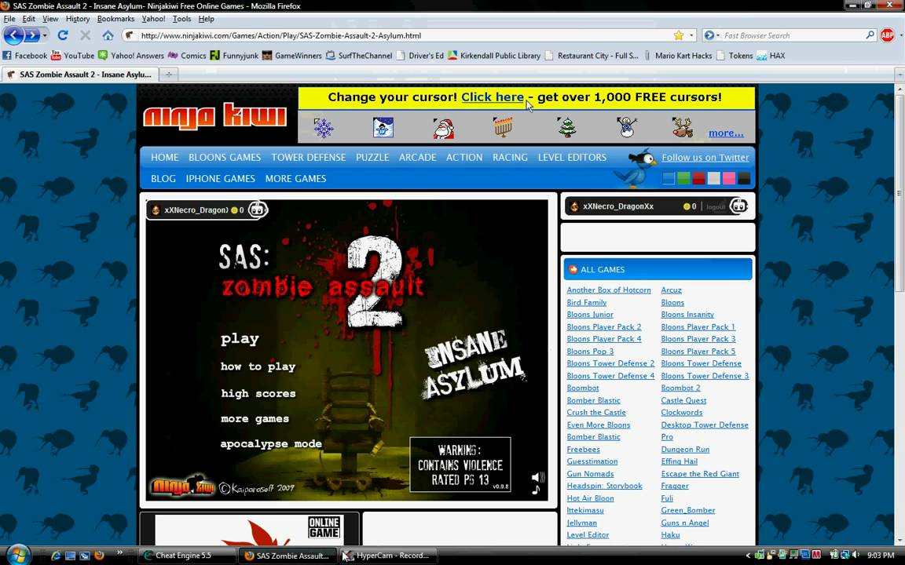Viewport: 905px width, 565px height.
Task: Click the volume icon in system tray
Action: (856, 556)
